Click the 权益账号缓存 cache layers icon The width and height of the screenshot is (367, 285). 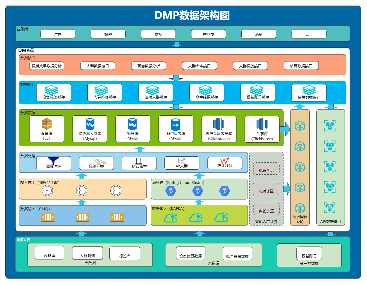pyautogui.click(x=257, y=90)
